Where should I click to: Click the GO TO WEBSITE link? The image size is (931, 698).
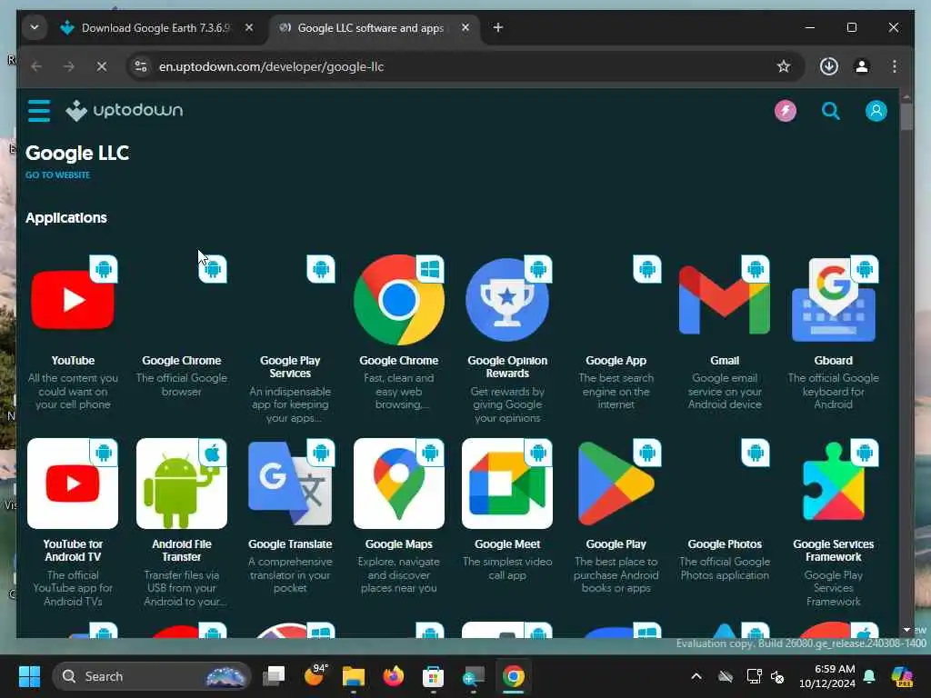[57, 175]
